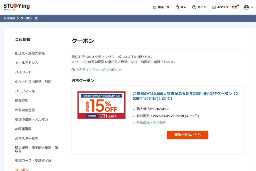Viewport: 256px width, 171px height.
Task: Click the user account avatar icon
Action: coord(246,7)
